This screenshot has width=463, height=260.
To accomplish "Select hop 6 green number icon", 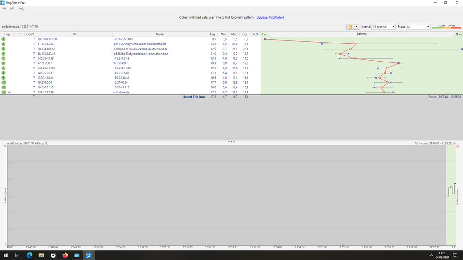I will coord(4,63).
